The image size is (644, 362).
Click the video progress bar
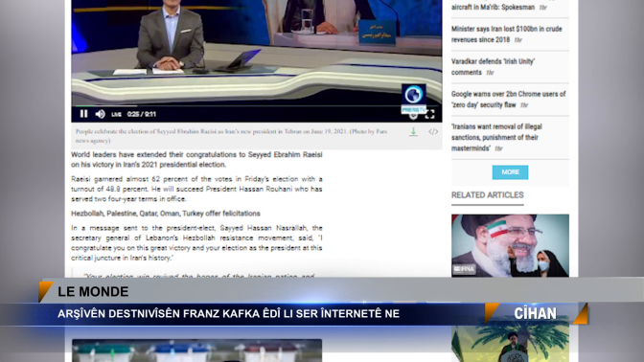point(257,105)
